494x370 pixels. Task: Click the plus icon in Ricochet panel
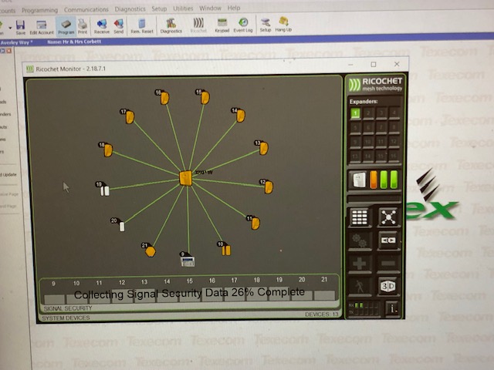pos(360,264)
